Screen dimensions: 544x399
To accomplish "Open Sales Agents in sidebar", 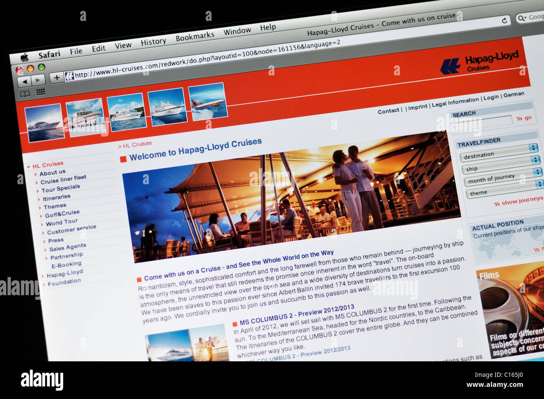I will (x=67, y=247).
